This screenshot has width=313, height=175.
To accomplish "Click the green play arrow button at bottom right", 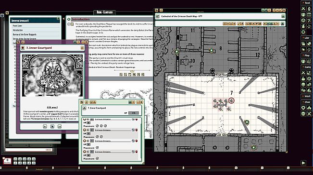I will (x=303, y=163).
